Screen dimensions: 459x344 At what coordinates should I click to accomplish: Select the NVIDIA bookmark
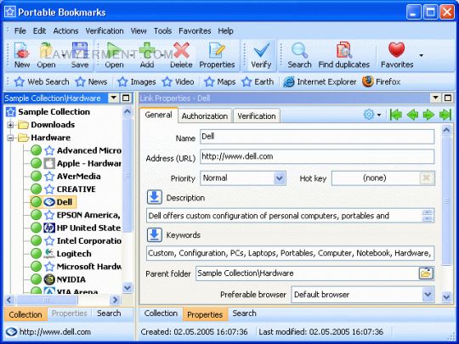pos(71,279)
